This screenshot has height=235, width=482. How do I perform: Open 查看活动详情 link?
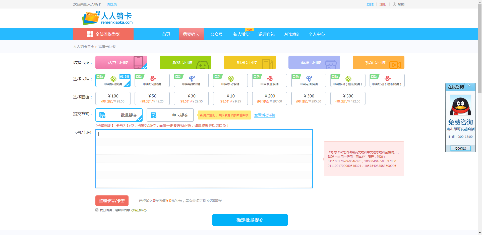click(x=265, y=115)
